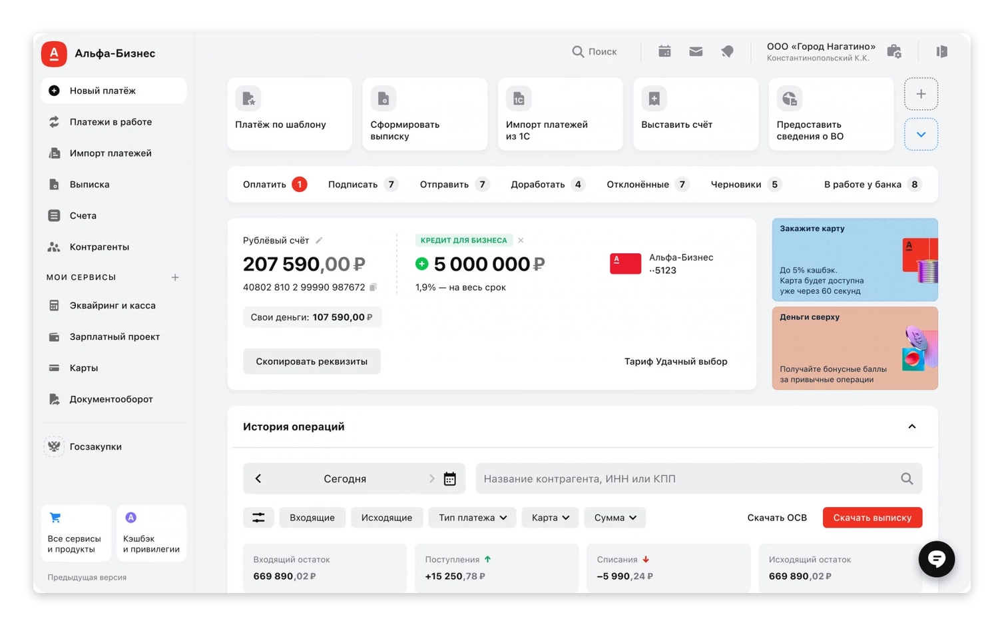This screenshot has height=627, width=1004.
Task: Click Скачать ОСВ link
Action: [x=777, y=518]
